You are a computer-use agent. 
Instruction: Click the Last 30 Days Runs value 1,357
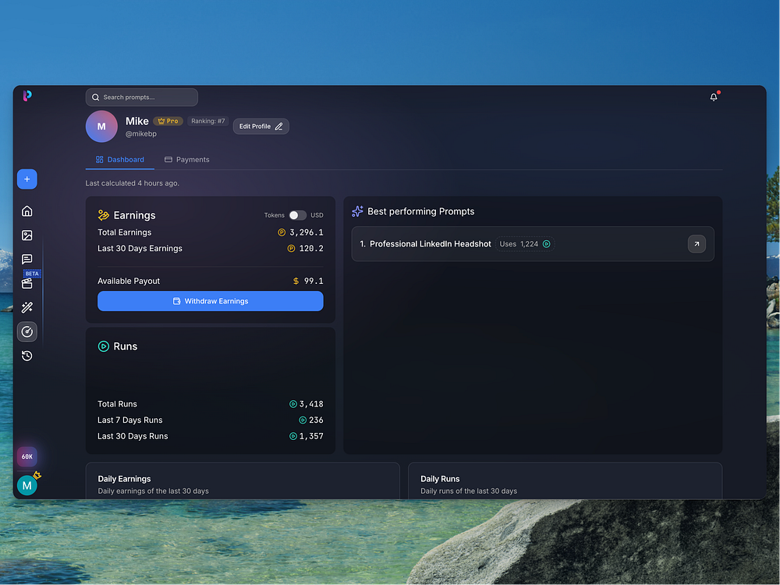click(x=311, y=436)
